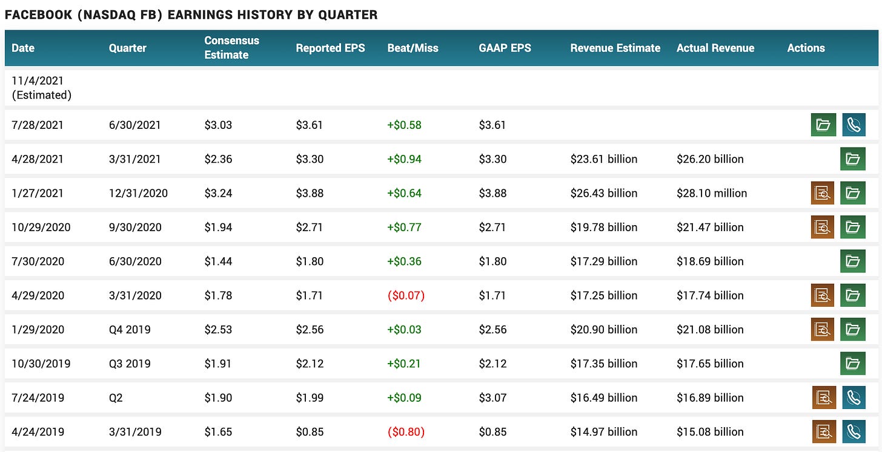Select the $1.99 reported EPS value
Screen dimensions: 882x452
tap(310, 398)
